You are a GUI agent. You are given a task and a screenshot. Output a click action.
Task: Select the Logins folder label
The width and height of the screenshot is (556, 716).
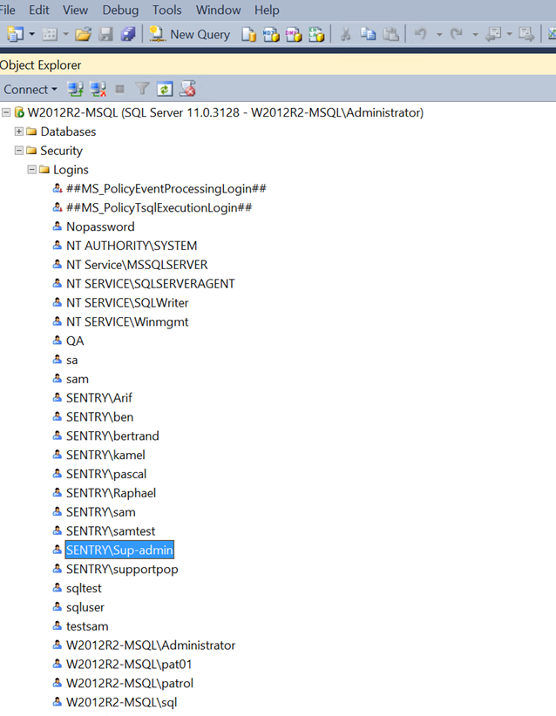[71, 170]
